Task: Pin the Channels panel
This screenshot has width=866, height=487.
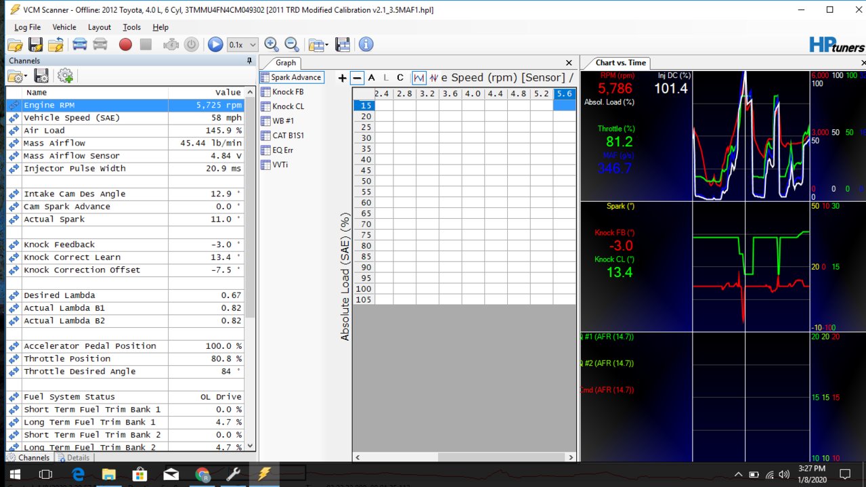Action: coord(249,61)
